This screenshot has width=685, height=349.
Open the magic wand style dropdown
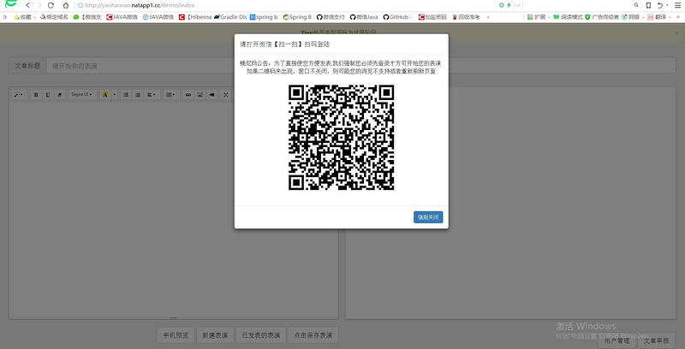[19, 95]
